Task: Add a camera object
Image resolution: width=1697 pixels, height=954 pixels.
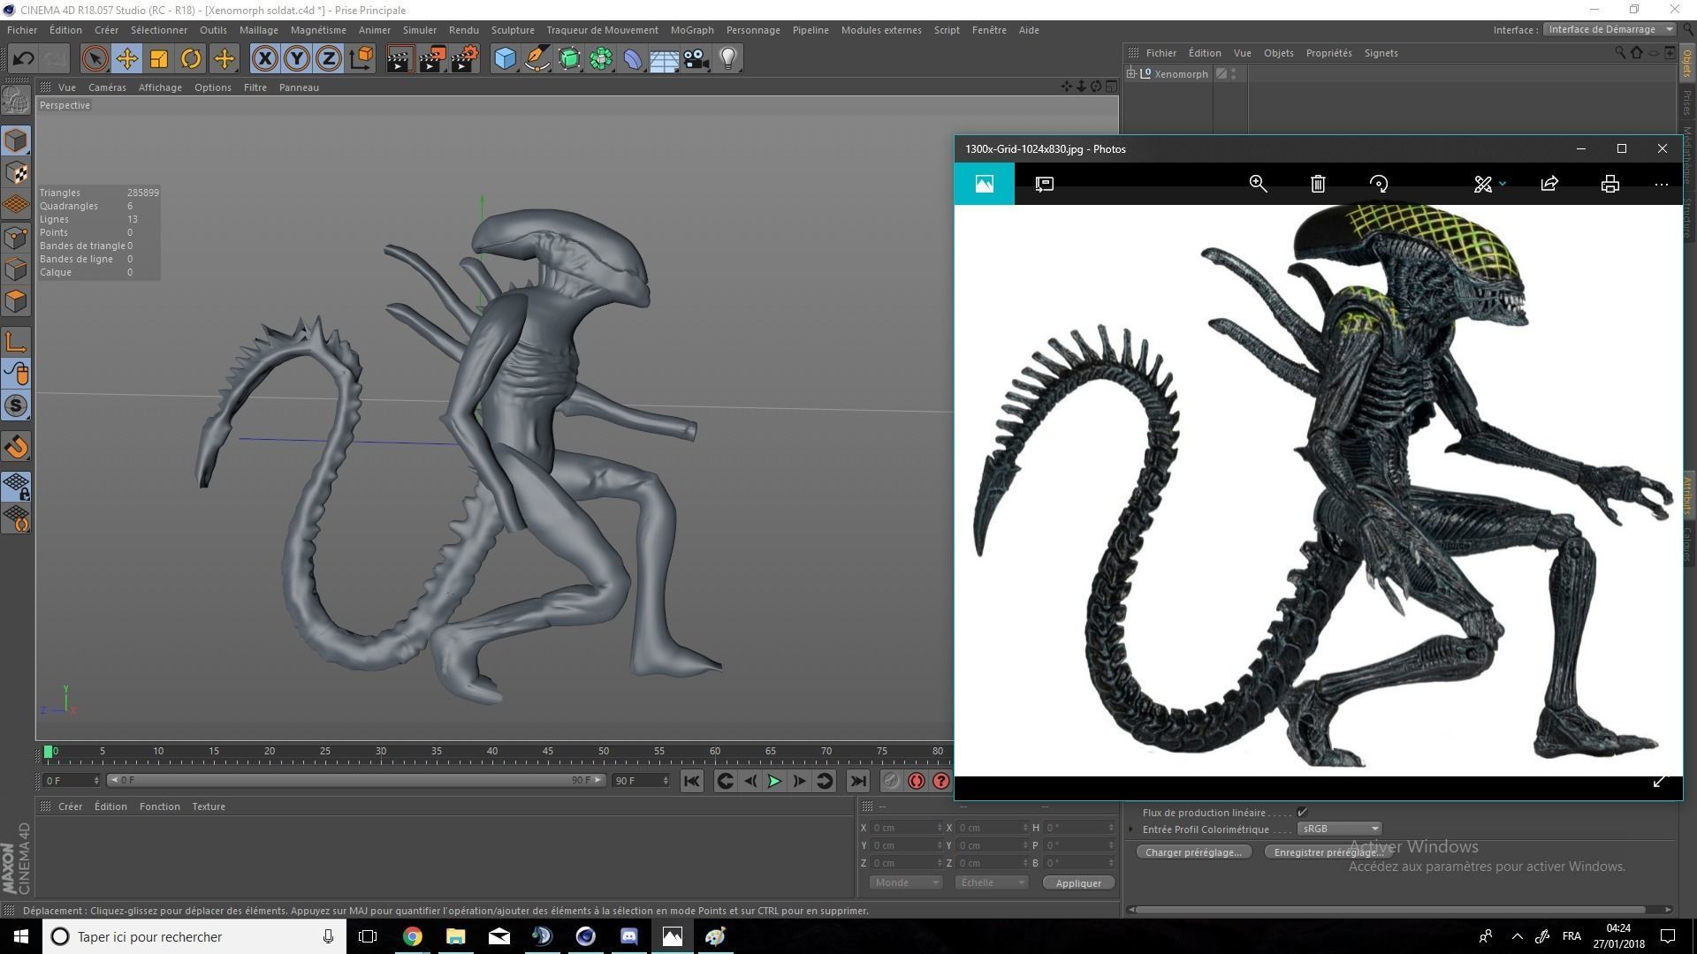Action: tap(696, 59)
